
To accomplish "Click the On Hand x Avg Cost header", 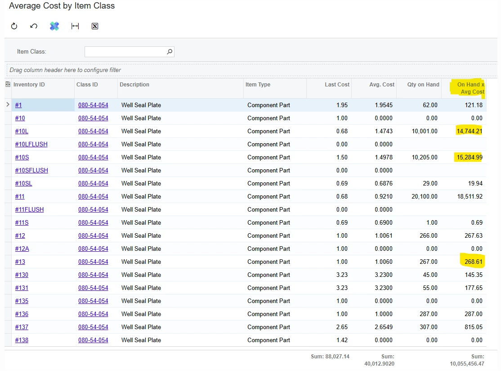I will [471, 88].
